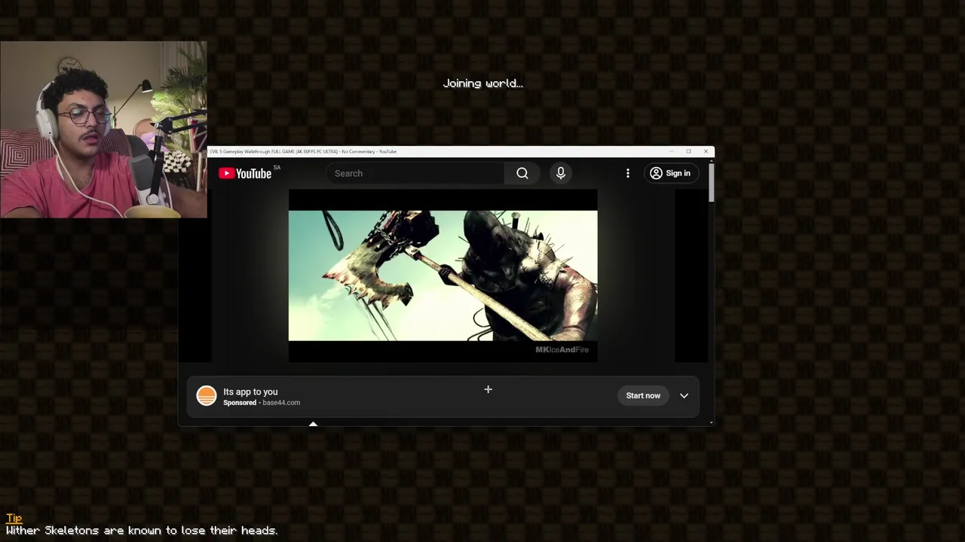Click into the YouTube Search field

tap(415, 173)
